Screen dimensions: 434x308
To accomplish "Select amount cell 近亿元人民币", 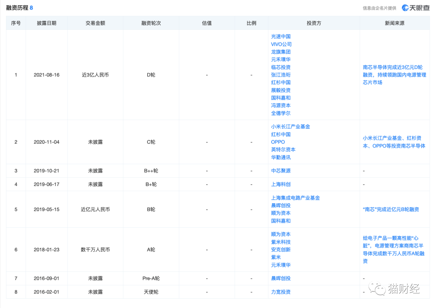I will coord(95,210).
